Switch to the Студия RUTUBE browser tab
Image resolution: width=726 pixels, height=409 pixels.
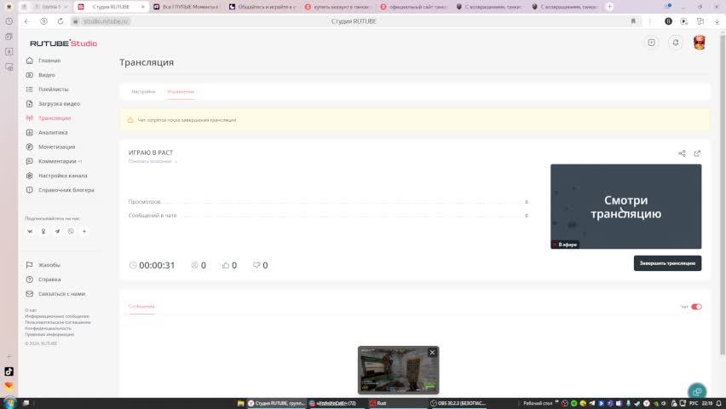[x=110, y=7]
